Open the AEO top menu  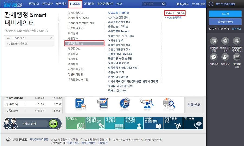click(x=119, y=4)
